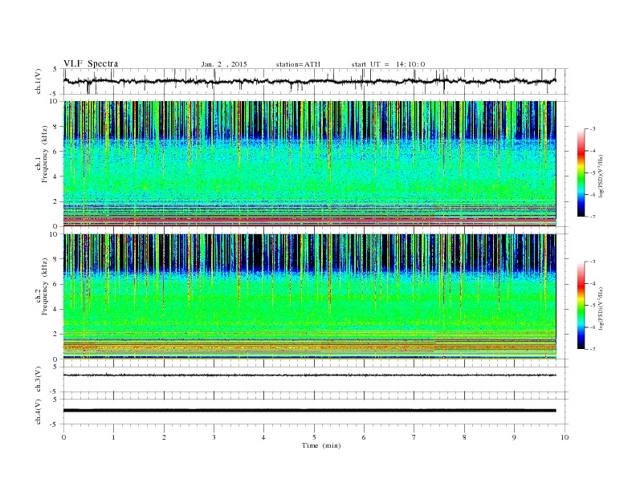Click the time axis tick label "10"

tap(565, 437)
